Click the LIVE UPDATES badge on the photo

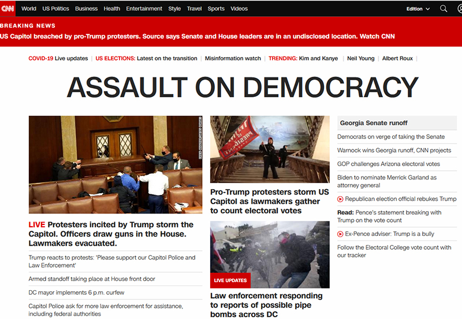pyautogui.click(x=230, y=280)
